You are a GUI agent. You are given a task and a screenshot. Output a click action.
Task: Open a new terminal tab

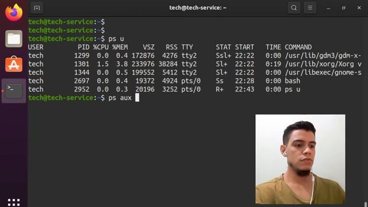pyautogui.click(x=37, y=8)
